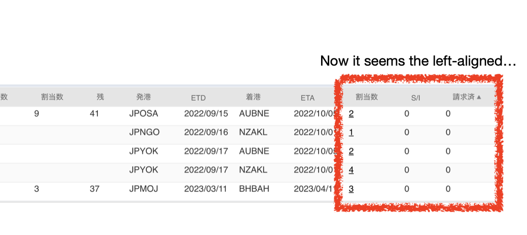Open the underlined 割当数 link 4

pyautogui.click(x=351, y=170)
